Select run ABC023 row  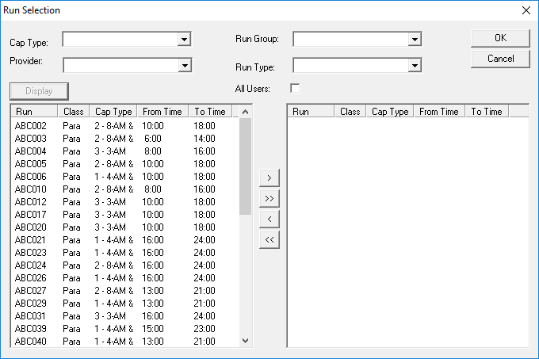[125, 253]
